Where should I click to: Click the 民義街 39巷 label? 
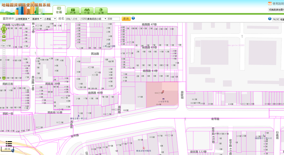[52, 84]
